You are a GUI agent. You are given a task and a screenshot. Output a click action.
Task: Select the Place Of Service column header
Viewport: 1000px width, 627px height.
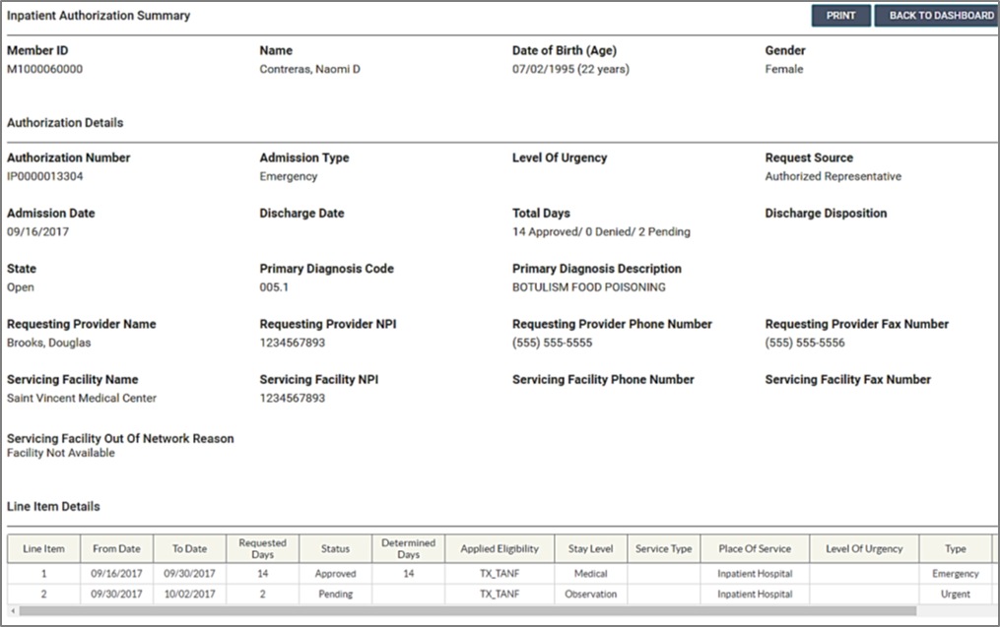[755, 549]
